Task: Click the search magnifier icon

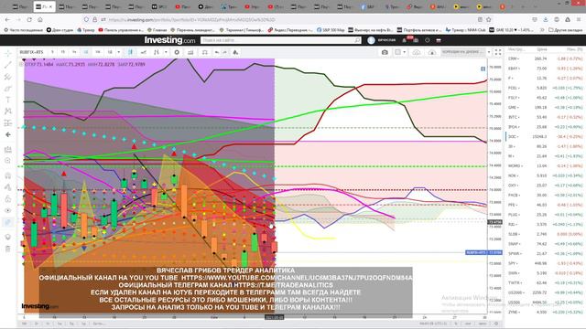Action: (357, 40)
